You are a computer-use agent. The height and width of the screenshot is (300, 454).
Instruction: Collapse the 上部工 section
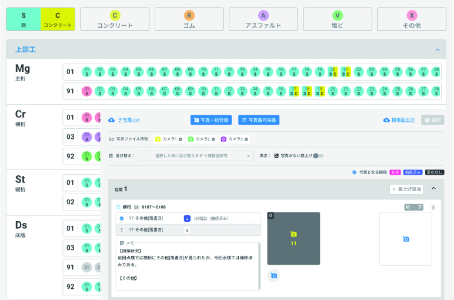pos(437,50)
